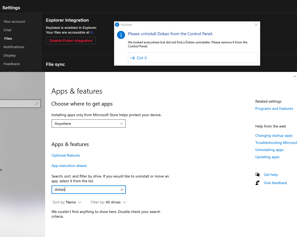Viewport: 297px width, 237px height.
Task: Click the Please uninstall Dokan message text
Action: click(x=170, y=34)
